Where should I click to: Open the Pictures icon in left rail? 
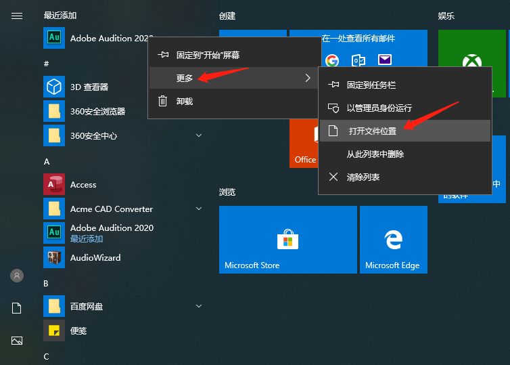click(17, 341)
